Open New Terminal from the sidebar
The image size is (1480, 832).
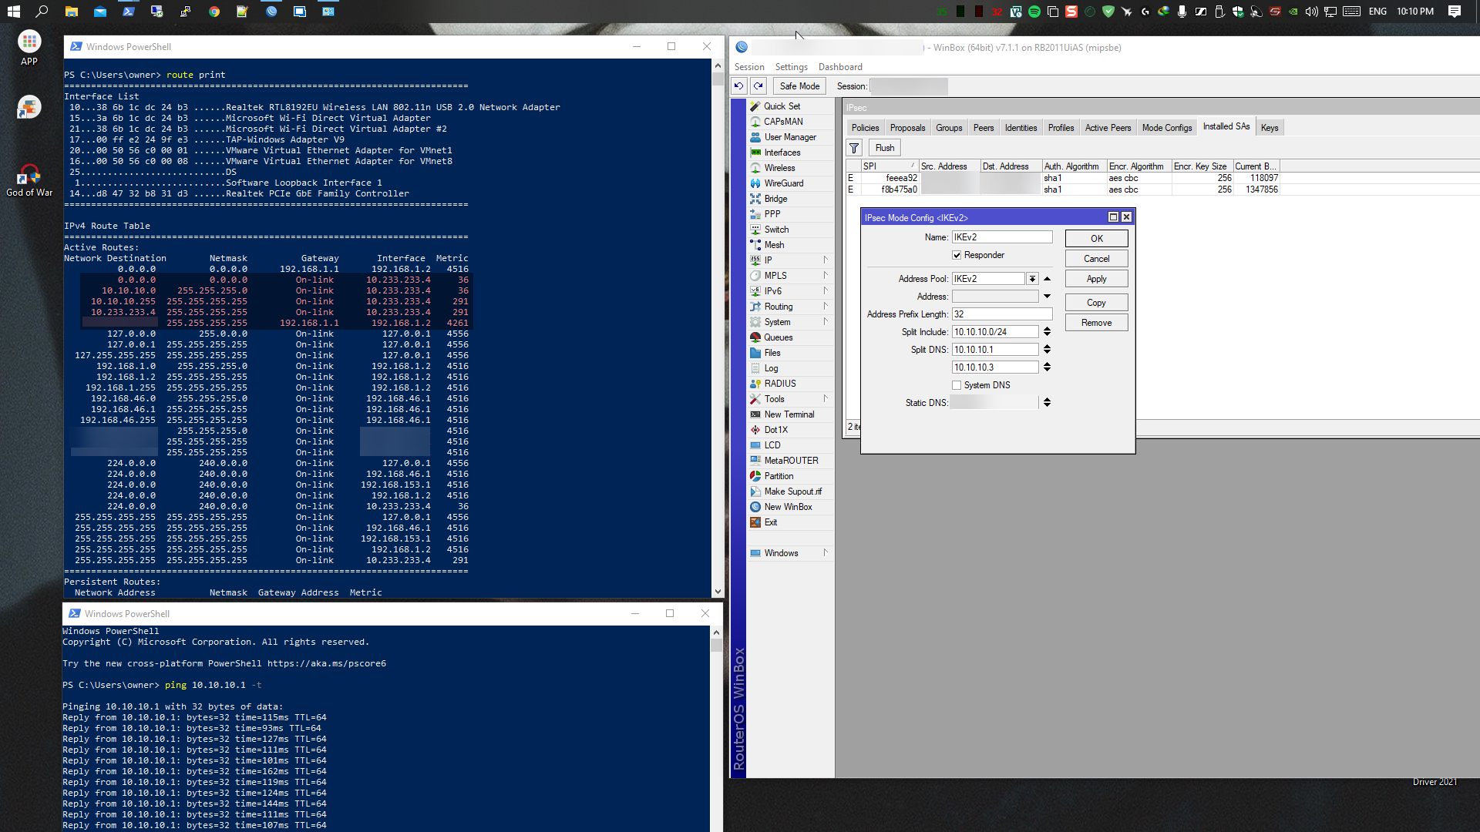[x=789, y=414]
